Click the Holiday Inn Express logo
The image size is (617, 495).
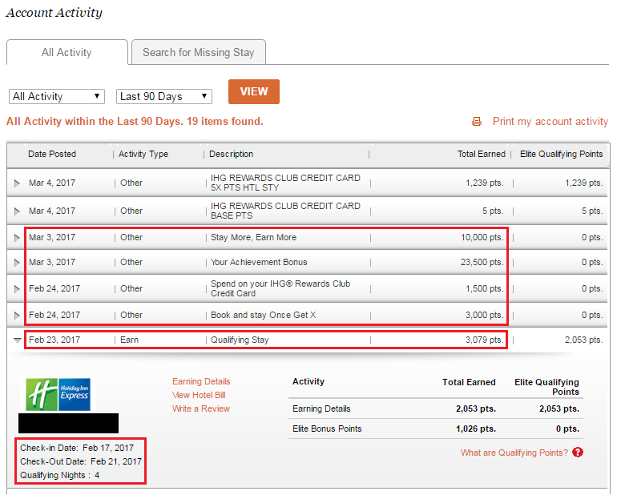(58, 394)
